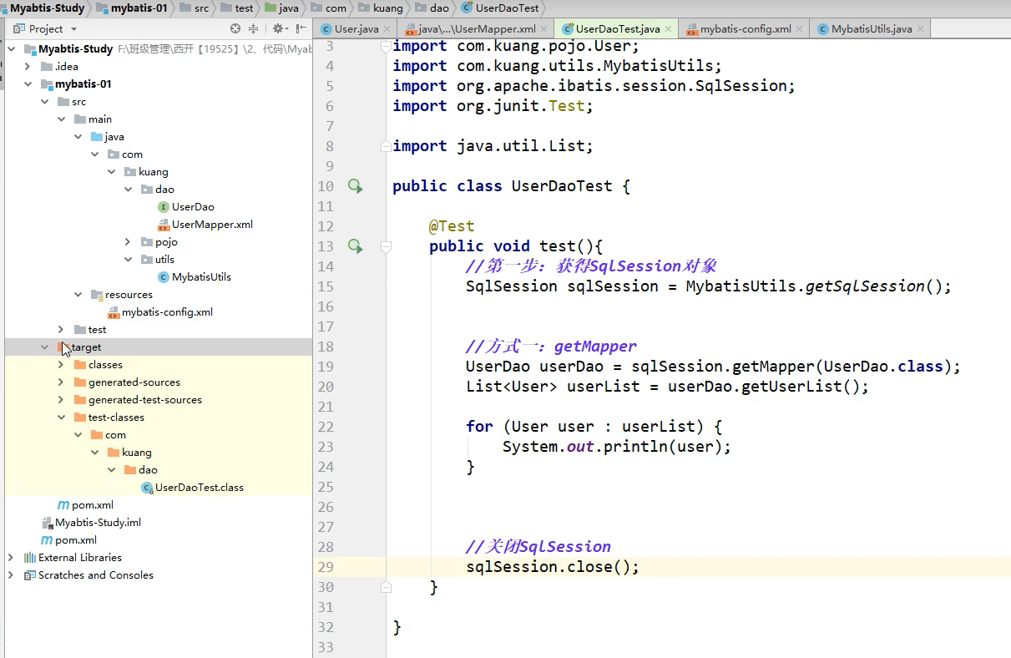Click the mybatis-config.xml file icon in tree
The height and width of the screenshot is (658, 1011).
coord(114,312)
